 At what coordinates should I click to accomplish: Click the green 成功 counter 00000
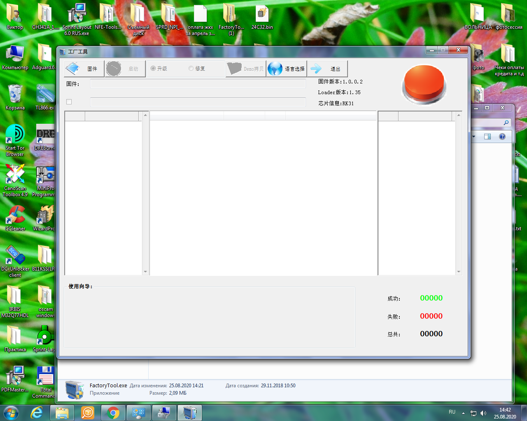coord(431,298)
